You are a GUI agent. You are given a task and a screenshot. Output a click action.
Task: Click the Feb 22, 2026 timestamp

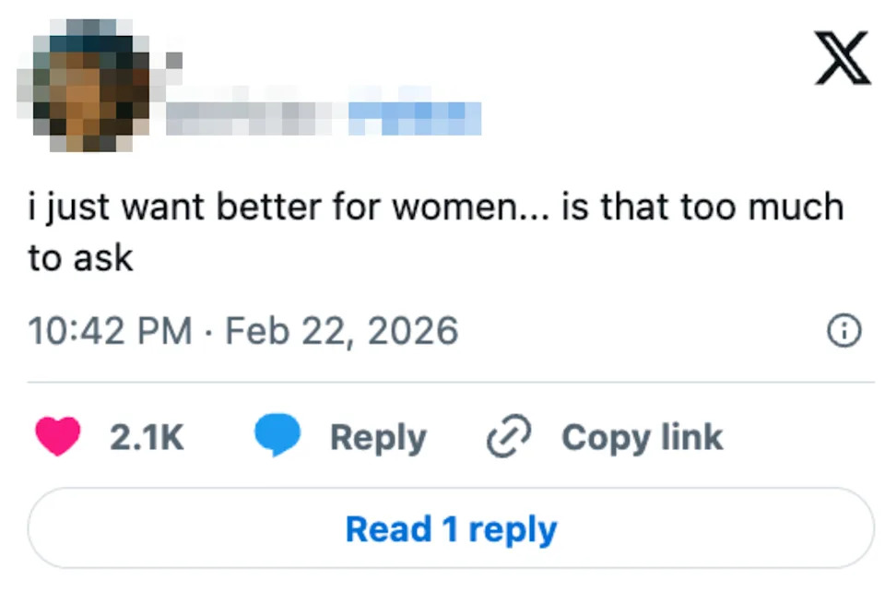(x=339, y=330)
